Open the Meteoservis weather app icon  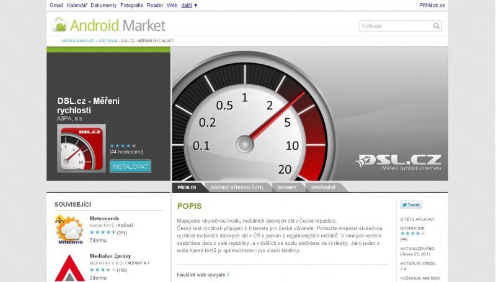69,230
